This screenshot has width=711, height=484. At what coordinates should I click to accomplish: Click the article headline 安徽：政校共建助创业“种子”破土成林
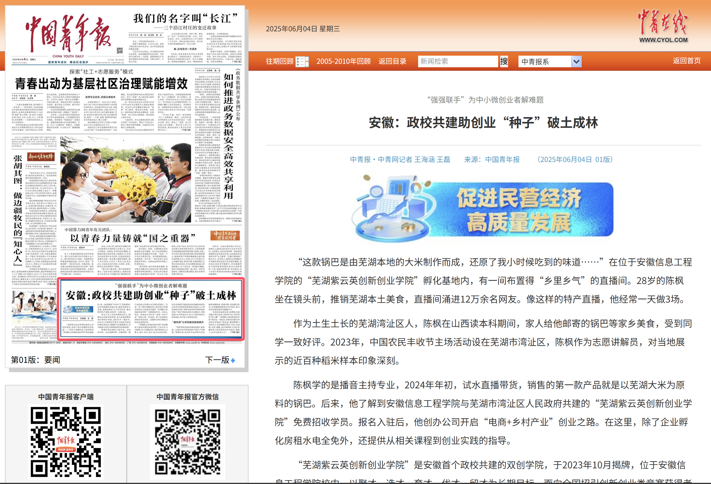pos(483,123)
